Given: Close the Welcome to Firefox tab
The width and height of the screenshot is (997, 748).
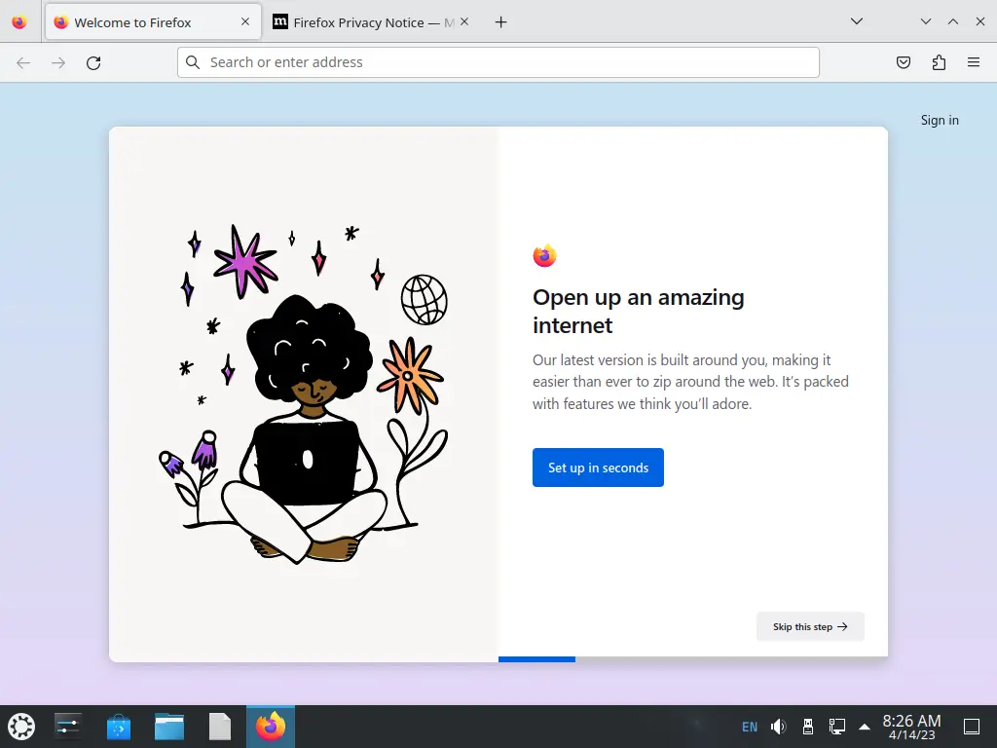Looking at the screenshot, I should pyautogui.click(x=245, y=21).
